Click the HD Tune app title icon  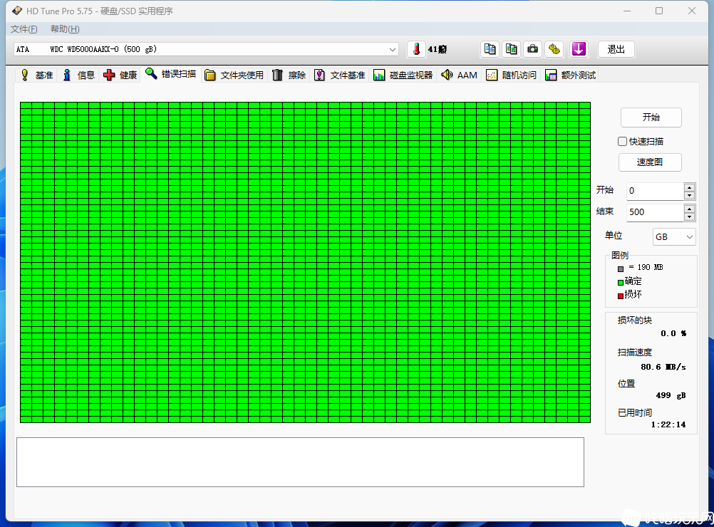point(17,11)
